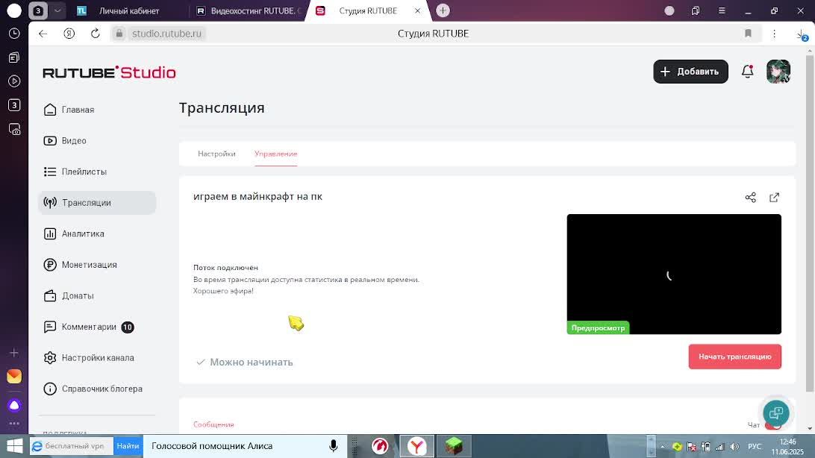Click the screenshot tool icon in side panel
Viewport: 815px width, 458px height.
click(x=14, y=129)
